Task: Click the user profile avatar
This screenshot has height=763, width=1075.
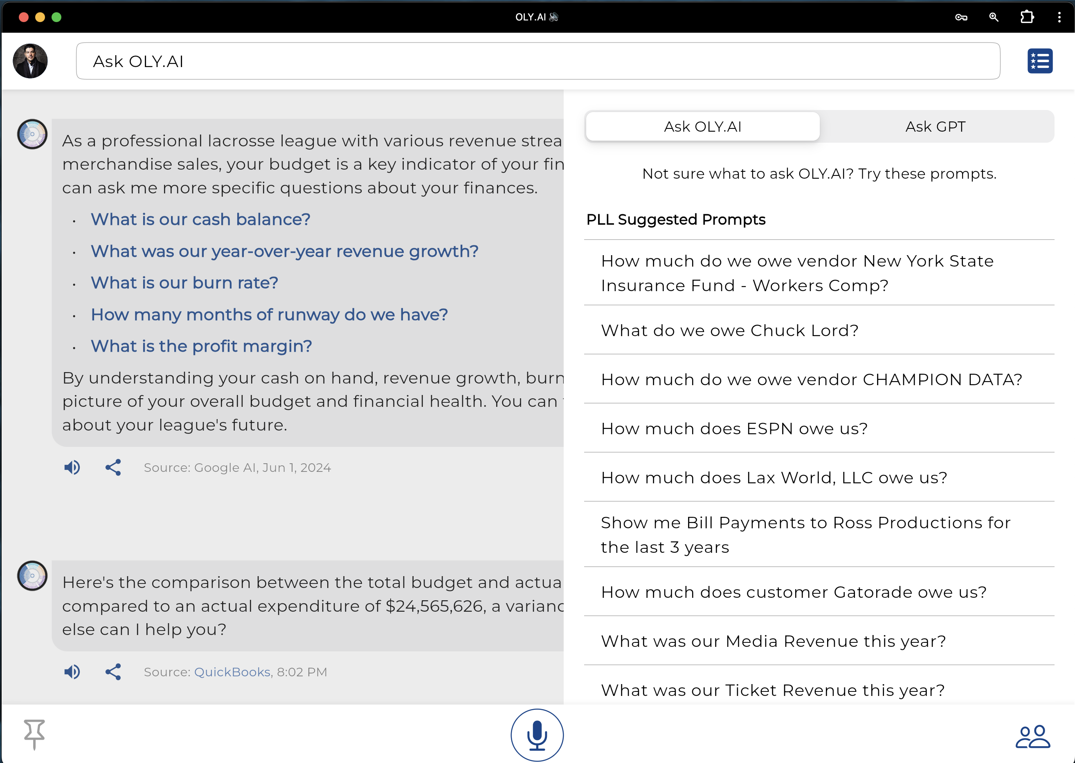Action: click(31, 61)
